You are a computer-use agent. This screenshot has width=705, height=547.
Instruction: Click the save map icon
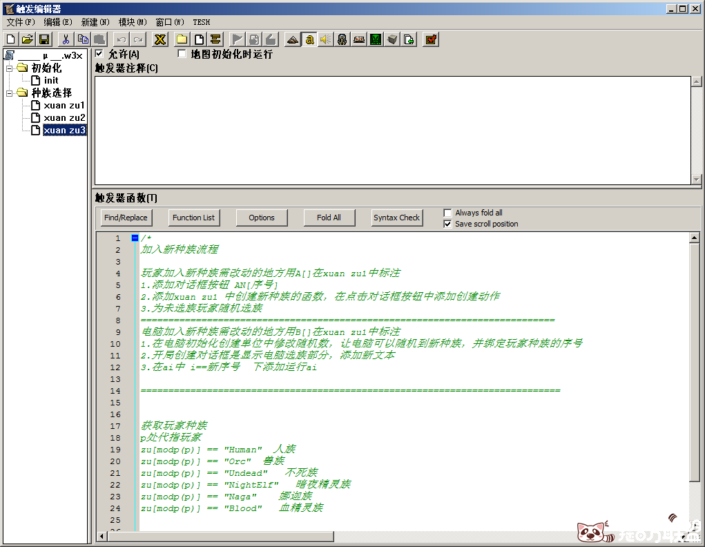(44, 39)
